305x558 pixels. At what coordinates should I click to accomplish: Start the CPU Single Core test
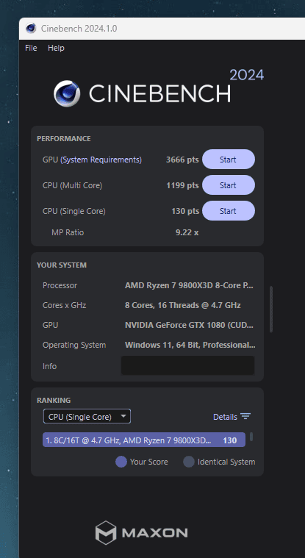click(229, 211)
